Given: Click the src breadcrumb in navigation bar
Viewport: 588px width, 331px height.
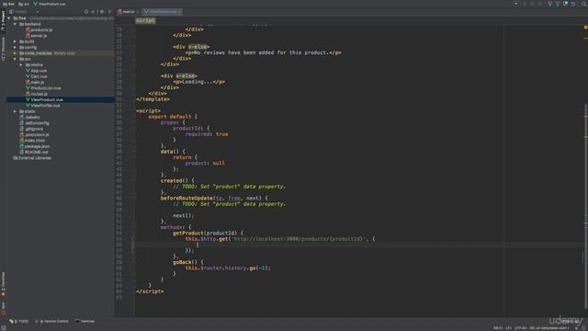Looking at the screenshot, I should click(x=24, y=4).
